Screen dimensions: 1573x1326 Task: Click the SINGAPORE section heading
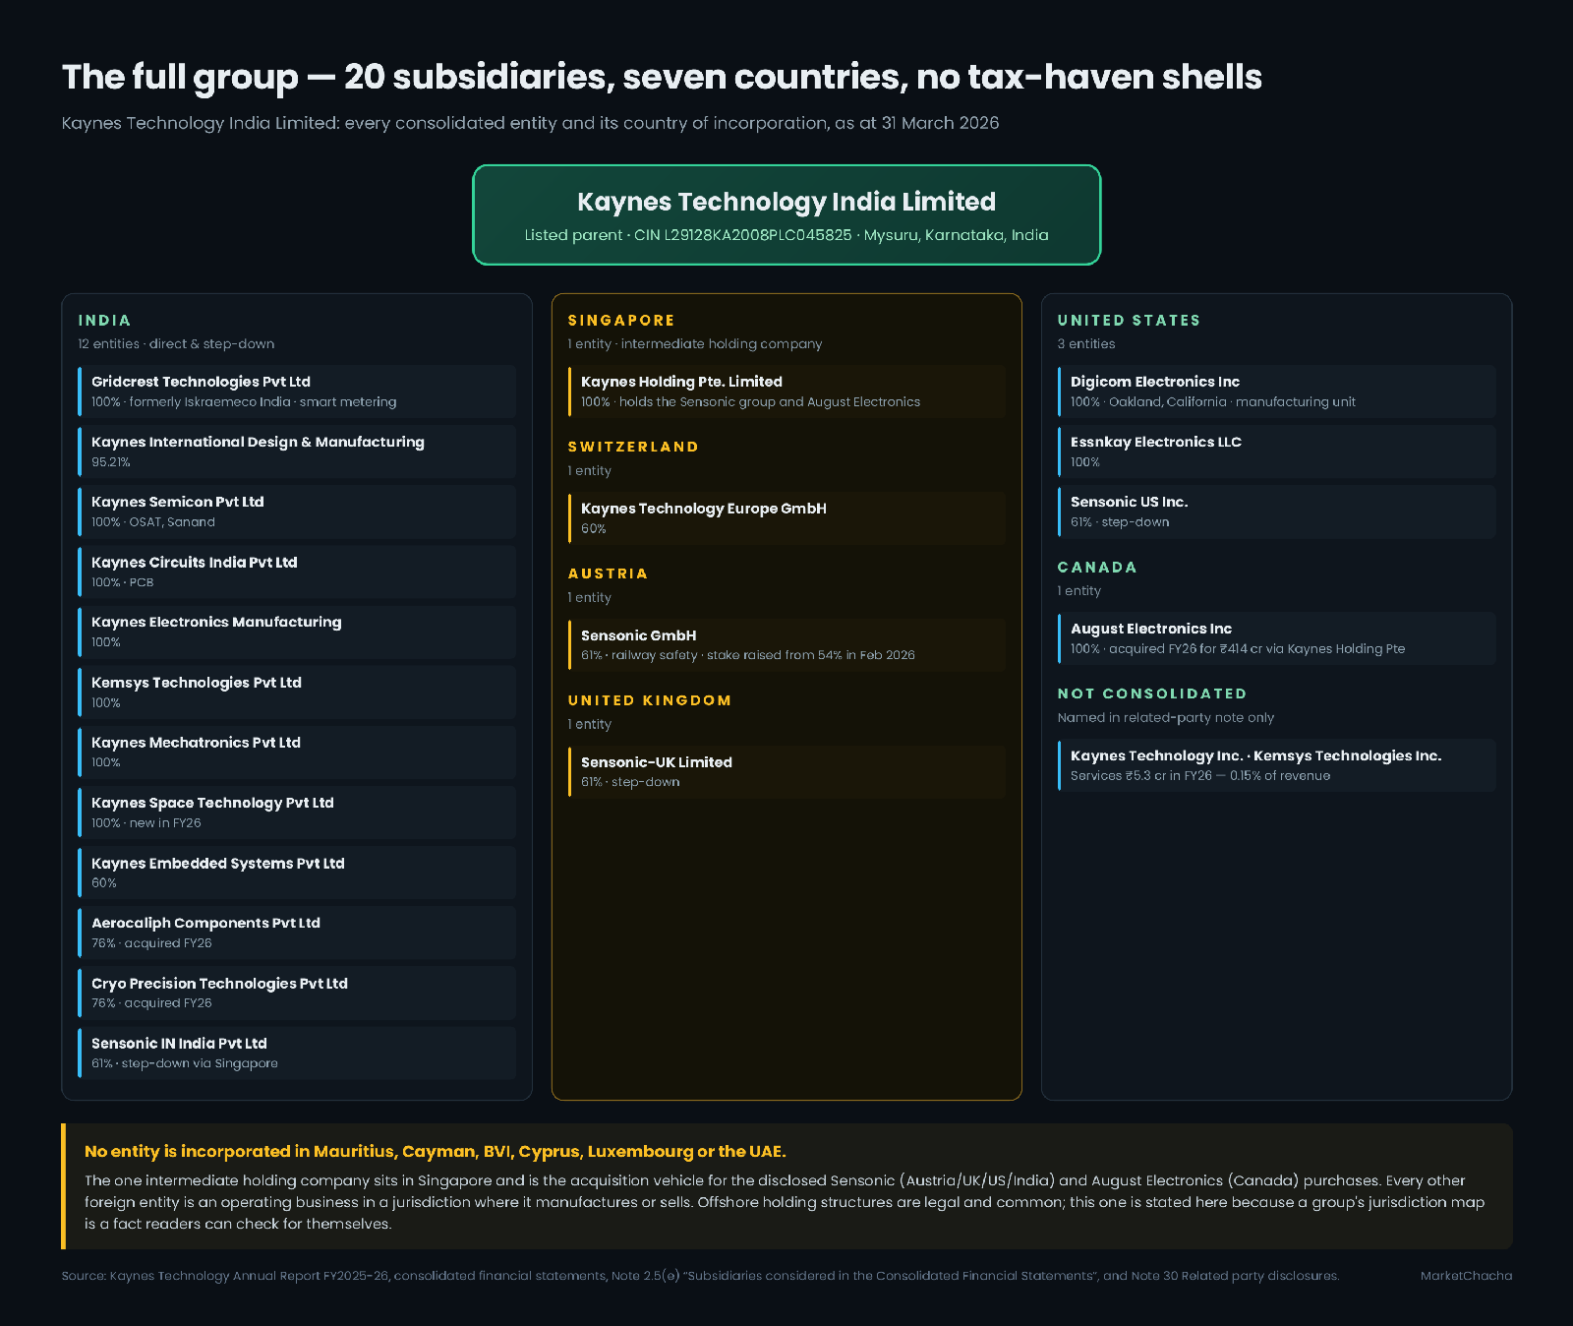point(621,321)
